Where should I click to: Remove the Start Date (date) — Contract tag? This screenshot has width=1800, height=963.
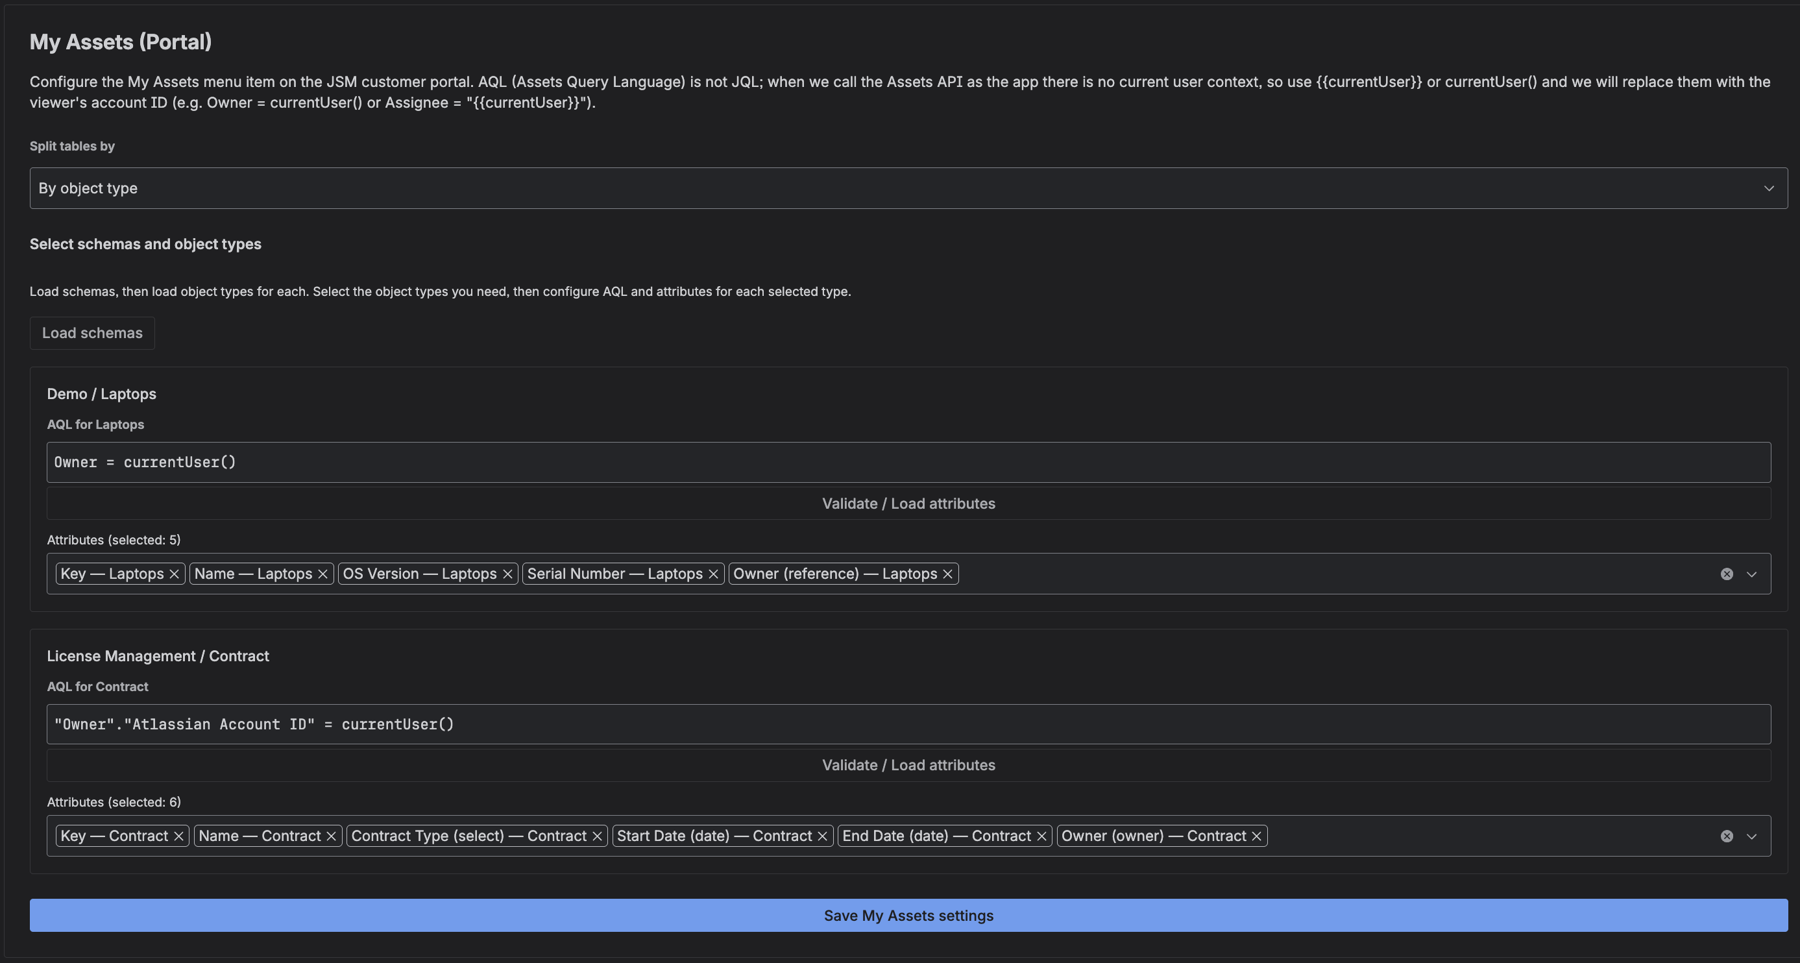[822, 836]
